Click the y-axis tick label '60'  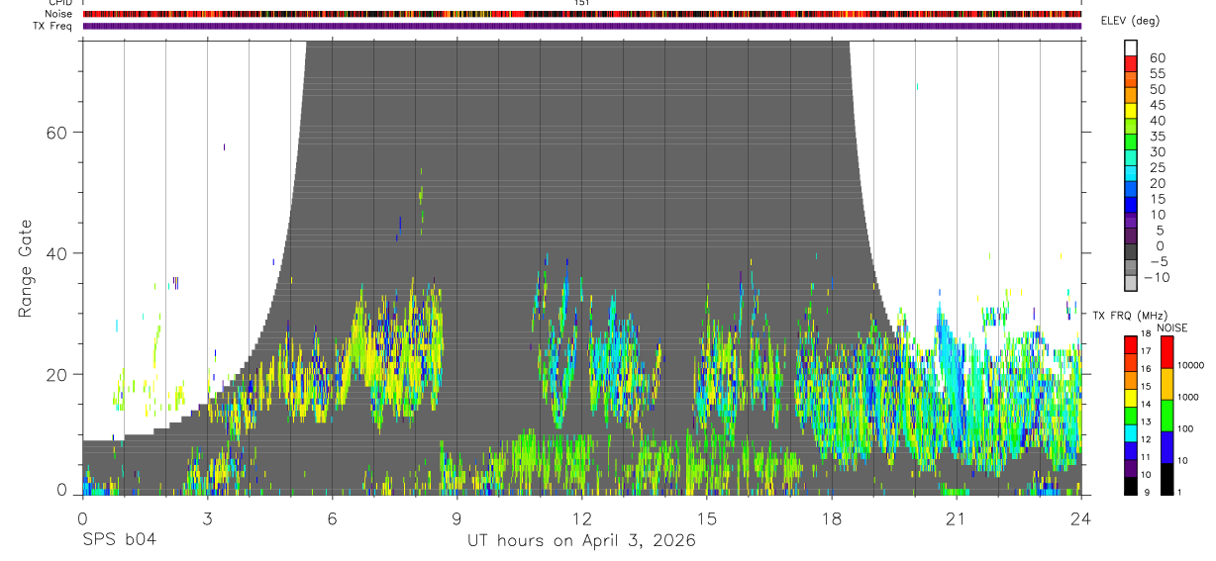tap(56, 133)
